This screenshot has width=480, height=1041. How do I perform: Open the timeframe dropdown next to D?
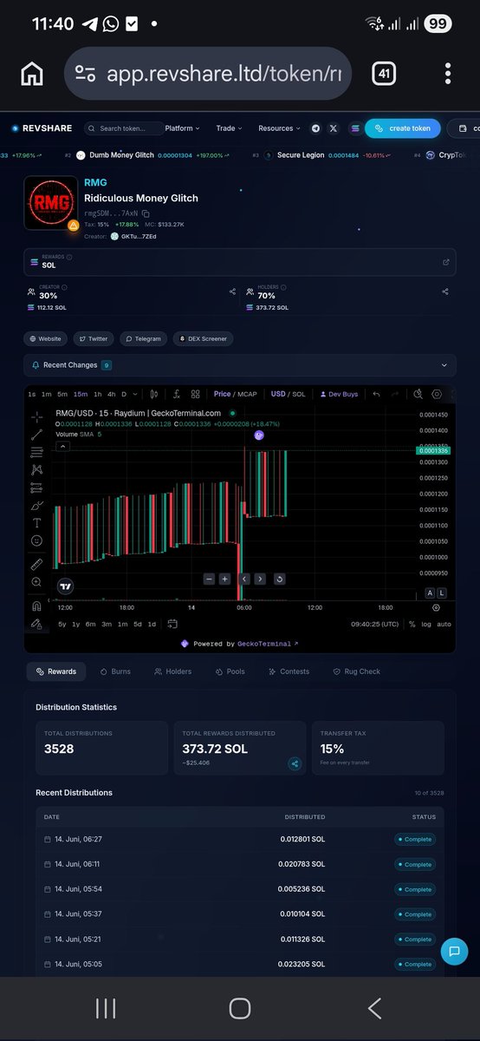[x=135, y=394]
